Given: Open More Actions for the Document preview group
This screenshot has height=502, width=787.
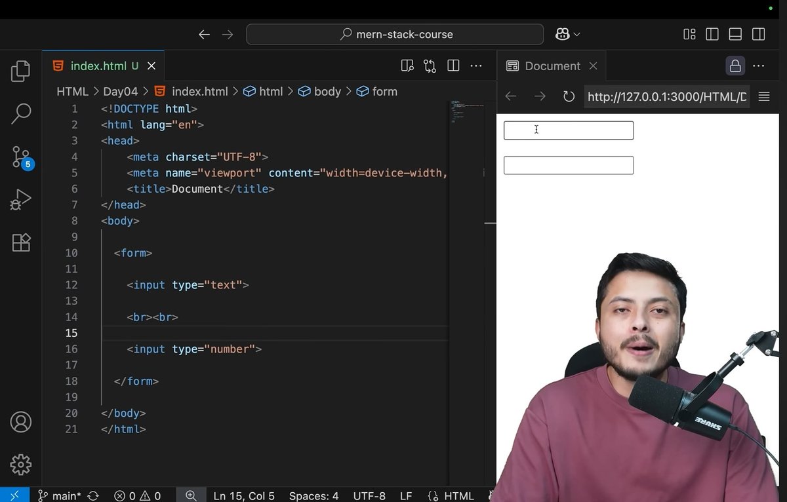Looking at the screenshot, I should (x=759, y=66).
